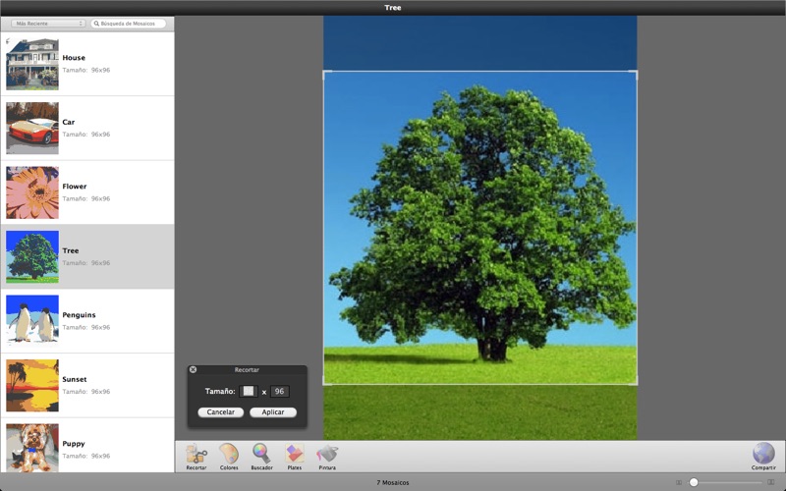The image size is (786, 491).
Task: Select the Penguins mosaic in the list
Action: 87,321
